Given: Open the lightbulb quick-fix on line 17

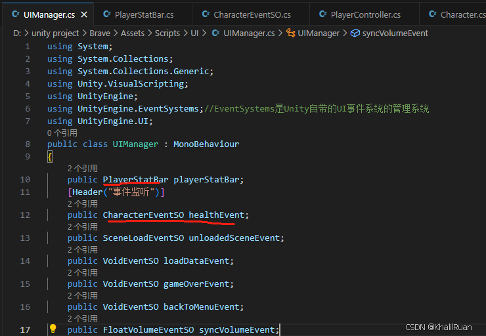Looking at the screenshot, I should tap(53, 329).
